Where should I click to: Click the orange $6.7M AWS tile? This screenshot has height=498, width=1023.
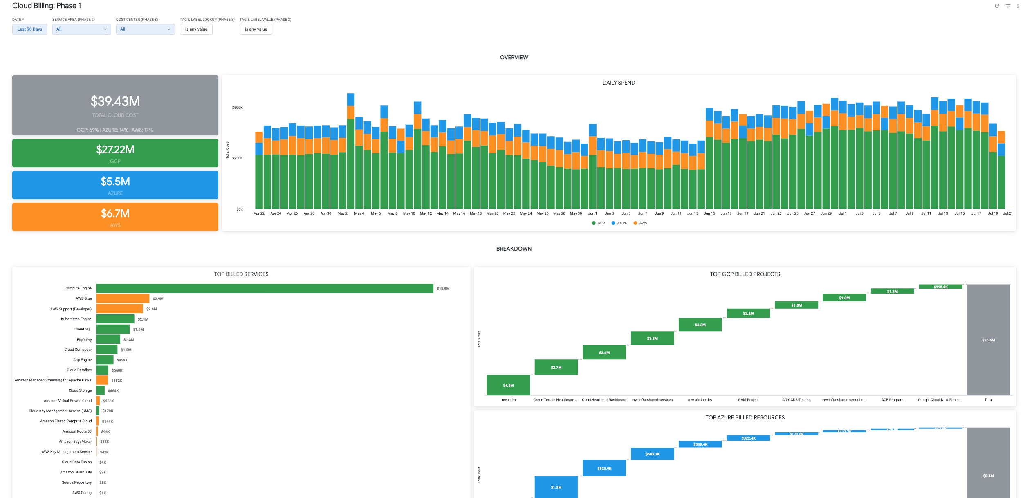115,217
